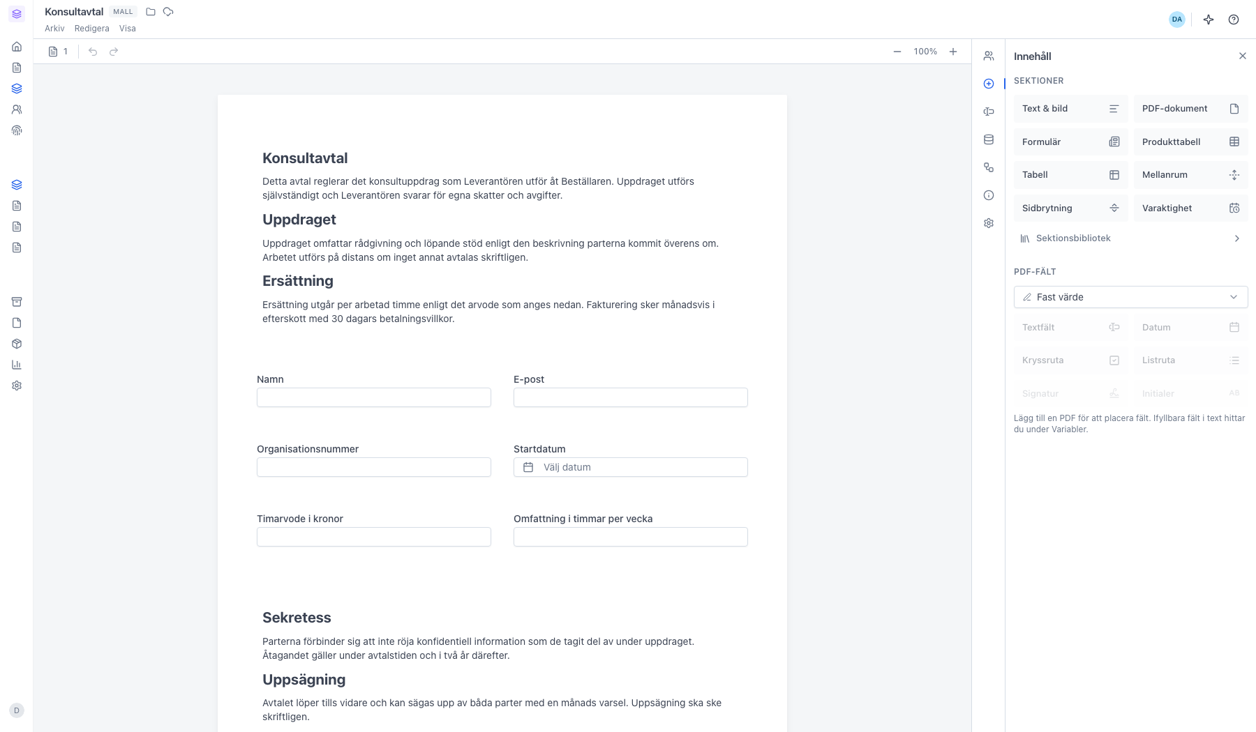Viewport: 1256px width, 732px height.
Task: Click the folder icon next to title
Action: (151, 12)
